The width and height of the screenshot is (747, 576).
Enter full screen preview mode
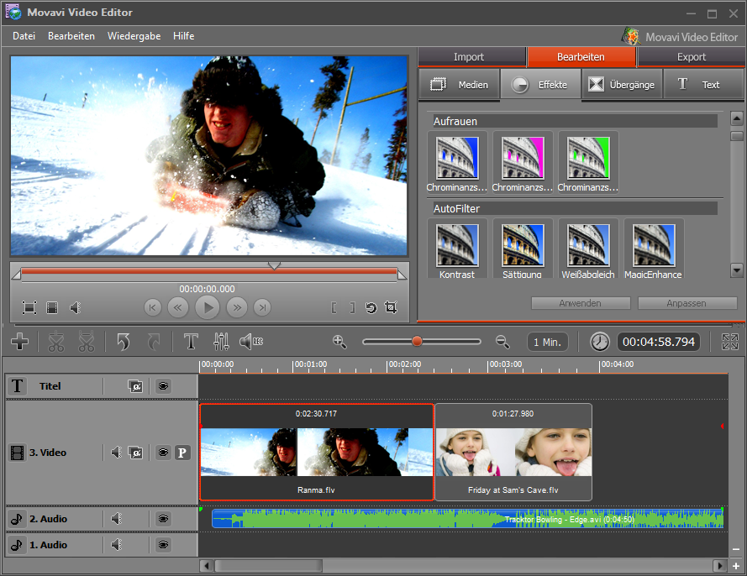click(x=29, y=308)
